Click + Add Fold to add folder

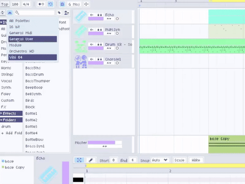click(x=12, y=133)
